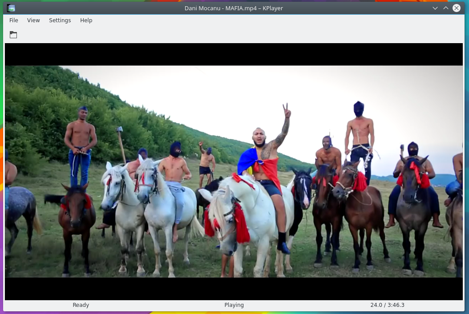469x314 pixels.
Task: Open a file using the toolbar folder icon
Action: [13, 35]
